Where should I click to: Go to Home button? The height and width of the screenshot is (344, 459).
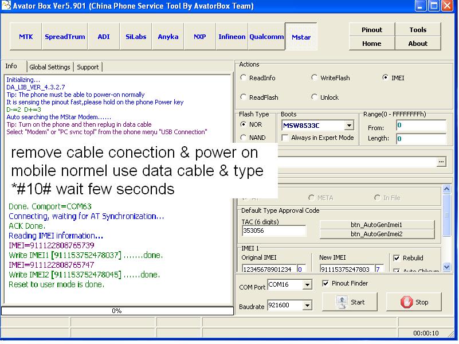point(372,44)
